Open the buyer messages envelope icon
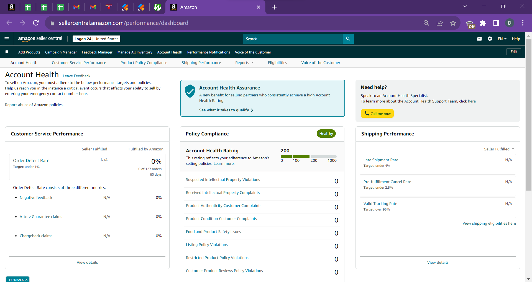The width and height of the screenshot is (532, 282). click(x=479, y=39)
